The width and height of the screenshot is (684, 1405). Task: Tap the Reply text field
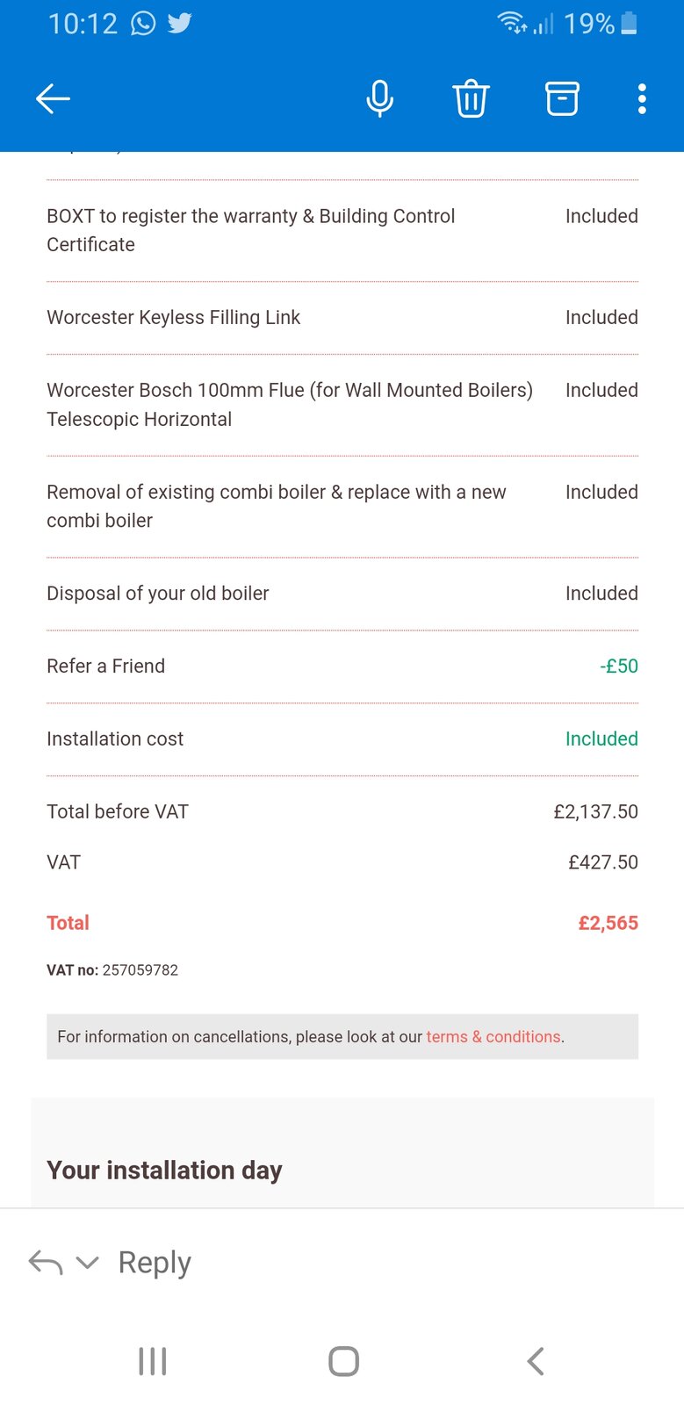coord(155,1263)
